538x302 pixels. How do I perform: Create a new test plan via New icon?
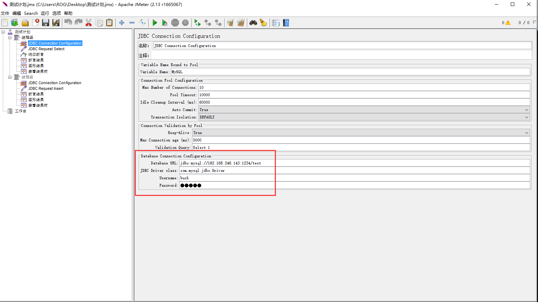click(5, 23)
